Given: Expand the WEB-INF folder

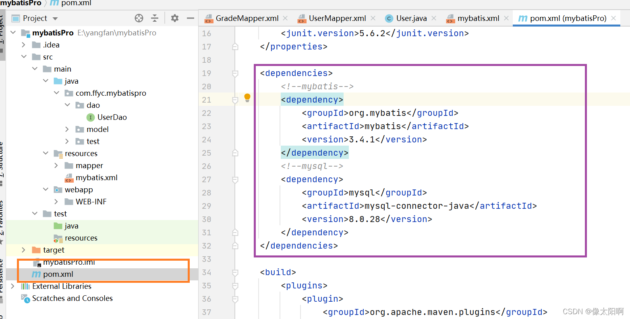Looking at the screenshot, I should [x=56, y=202].
